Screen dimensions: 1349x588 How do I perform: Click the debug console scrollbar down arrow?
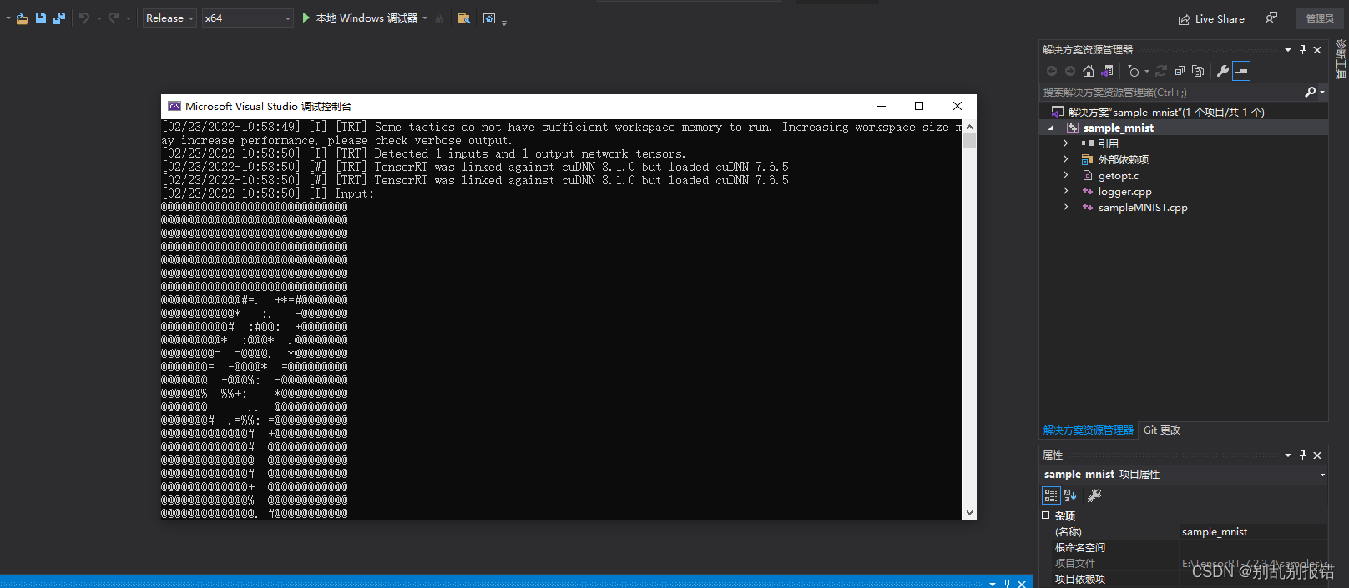coord(969,513)
